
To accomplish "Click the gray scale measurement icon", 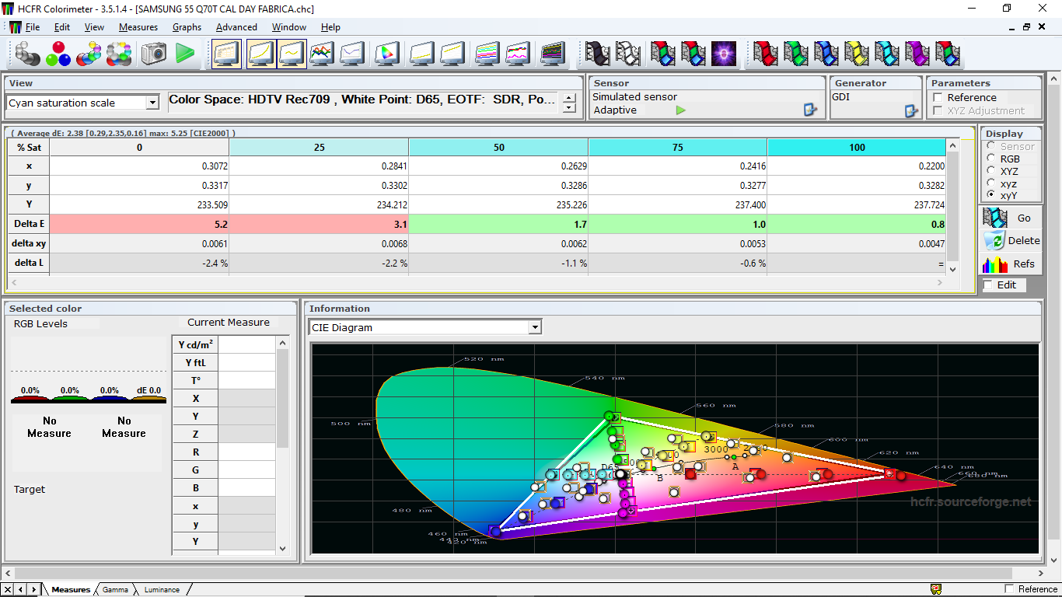I will tap(28, 54).
